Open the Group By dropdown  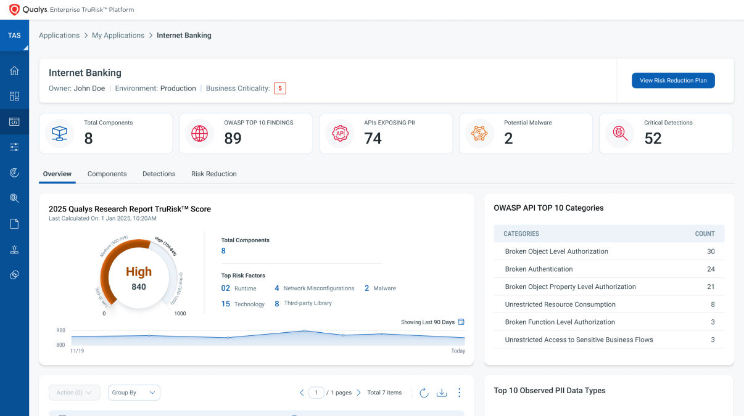(x=133, y=393)
